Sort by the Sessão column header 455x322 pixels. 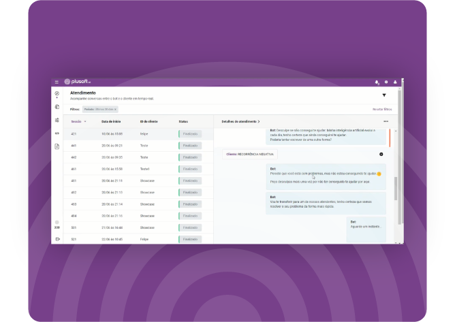point(78,122)
